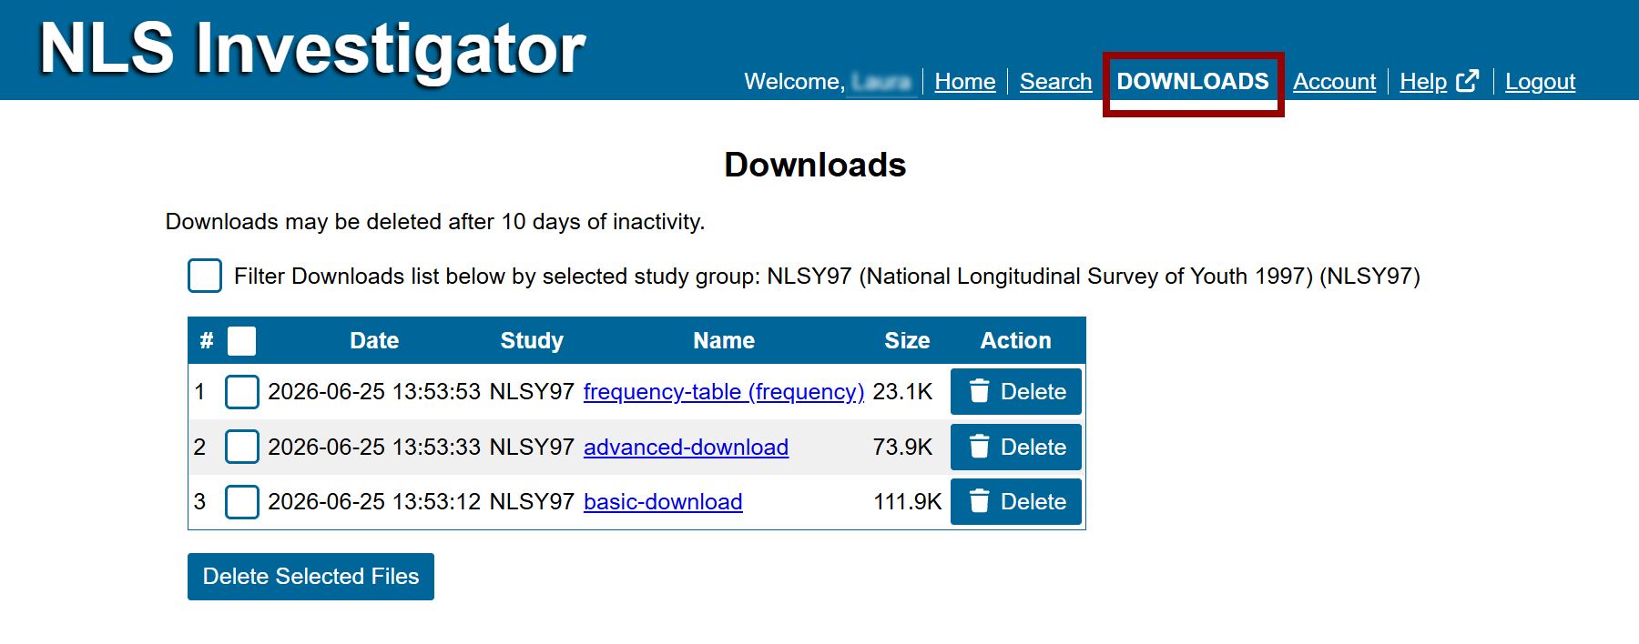Click the date 2026-06-25 13:53:53

point(374,392)
